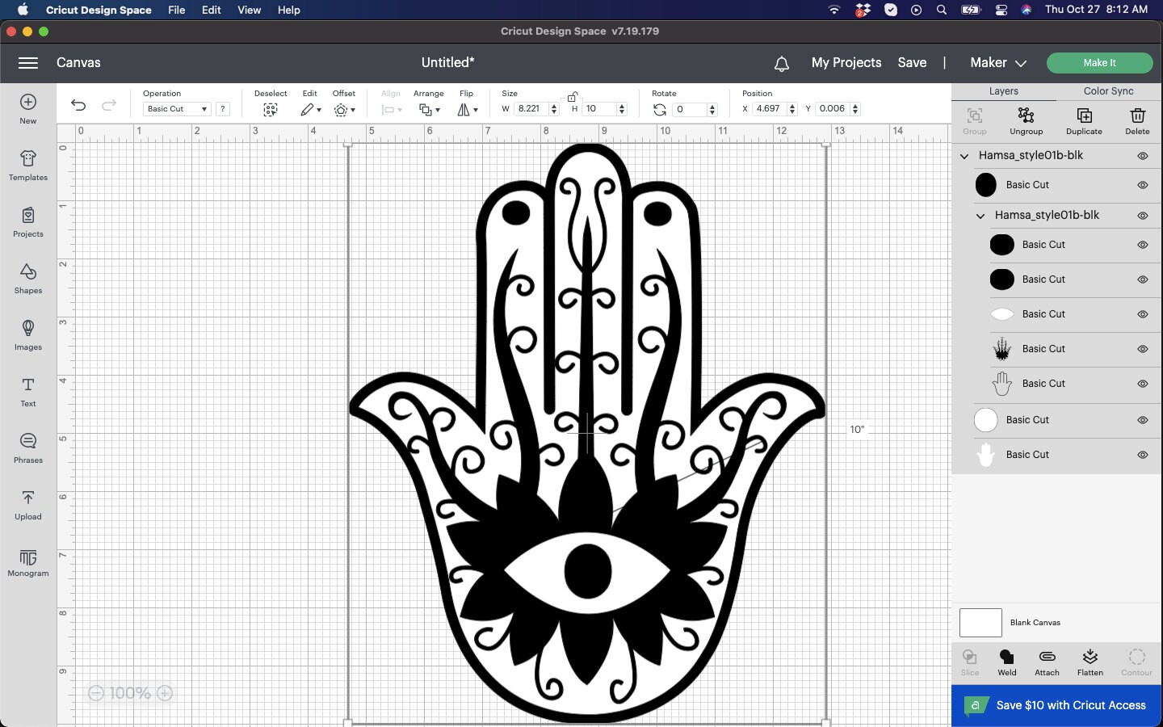The width and height of the screenshot is (1163, 727).
Task: Open the Maker machine selection dropdown
Action: 997,62
